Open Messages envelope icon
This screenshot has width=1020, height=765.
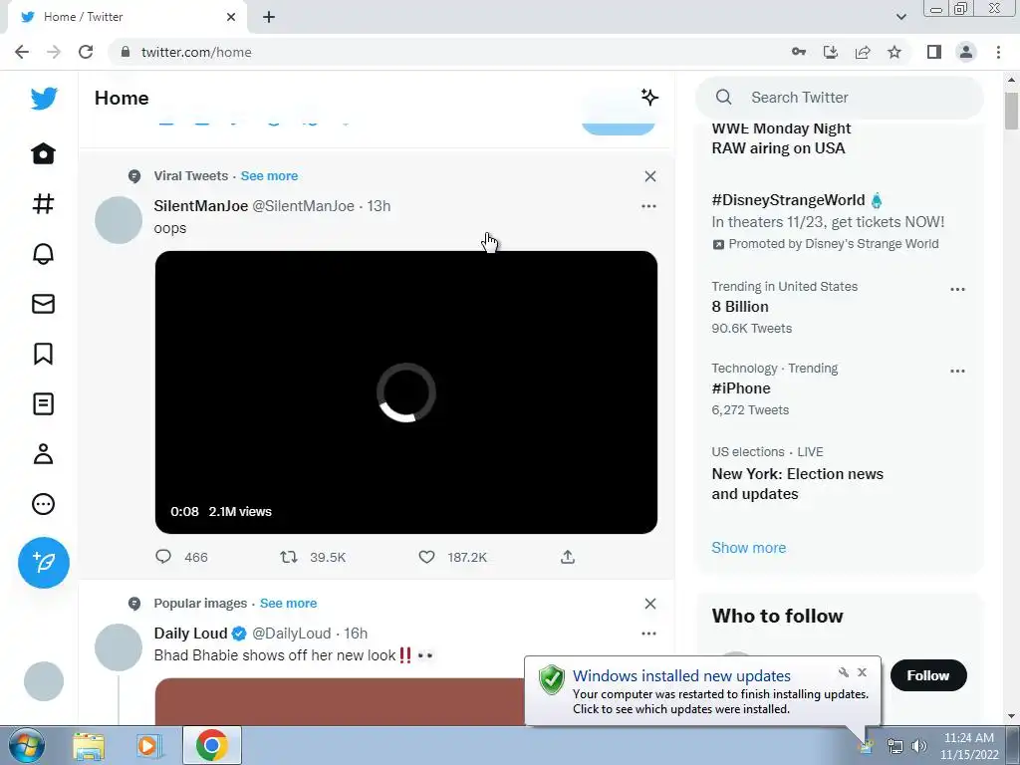tap(44, 304)
